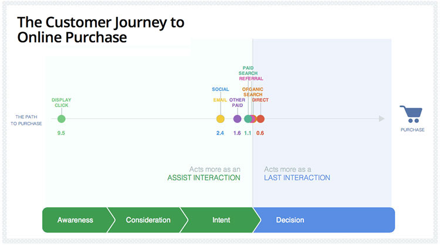Image resolution: width=440 pixels, height=246 pixels.
Task: Click the PURCHASE label under cart
Action: (412, 129)
